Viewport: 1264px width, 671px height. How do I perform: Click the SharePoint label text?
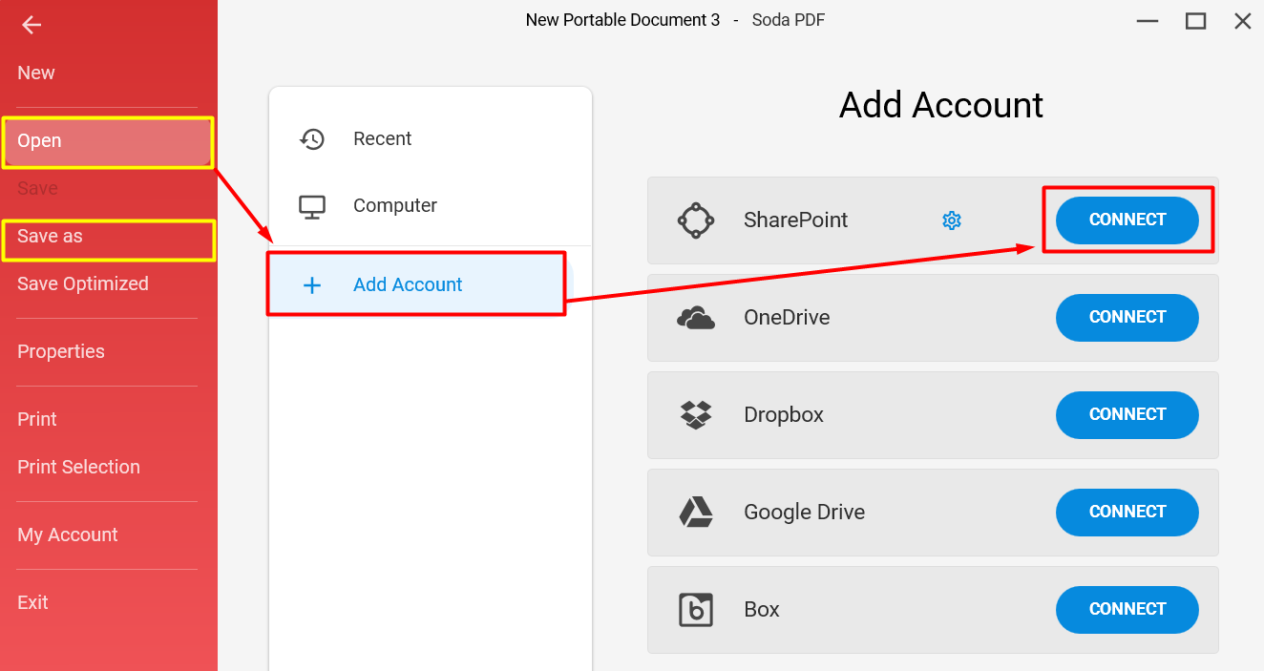(795, 220)
